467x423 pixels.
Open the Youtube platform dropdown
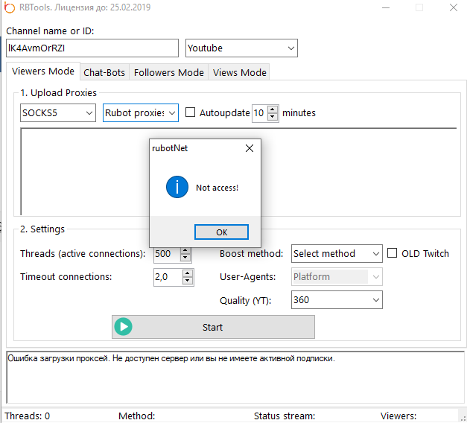coord(241,48)
